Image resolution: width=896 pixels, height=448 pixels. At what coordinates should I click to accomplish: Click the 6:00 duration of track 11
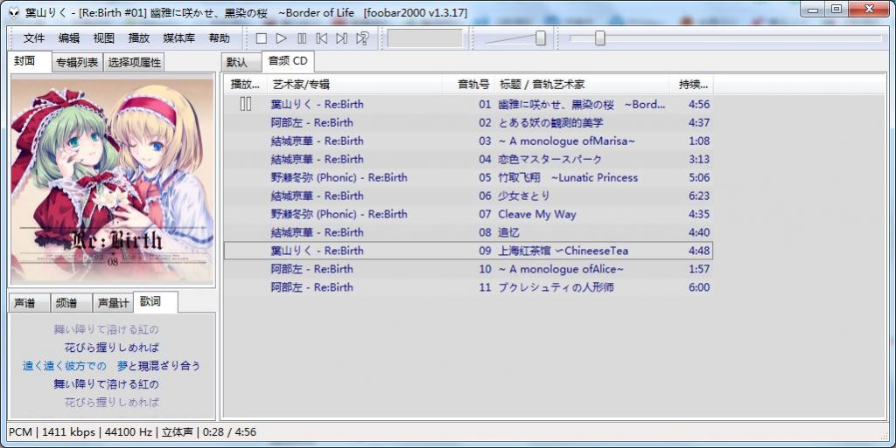[x=699, y=286]
